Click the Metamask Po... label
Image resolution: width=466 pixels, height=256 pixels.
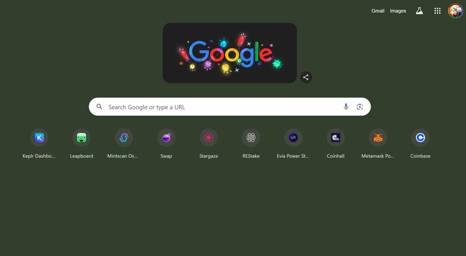click(x=378, y=156)
